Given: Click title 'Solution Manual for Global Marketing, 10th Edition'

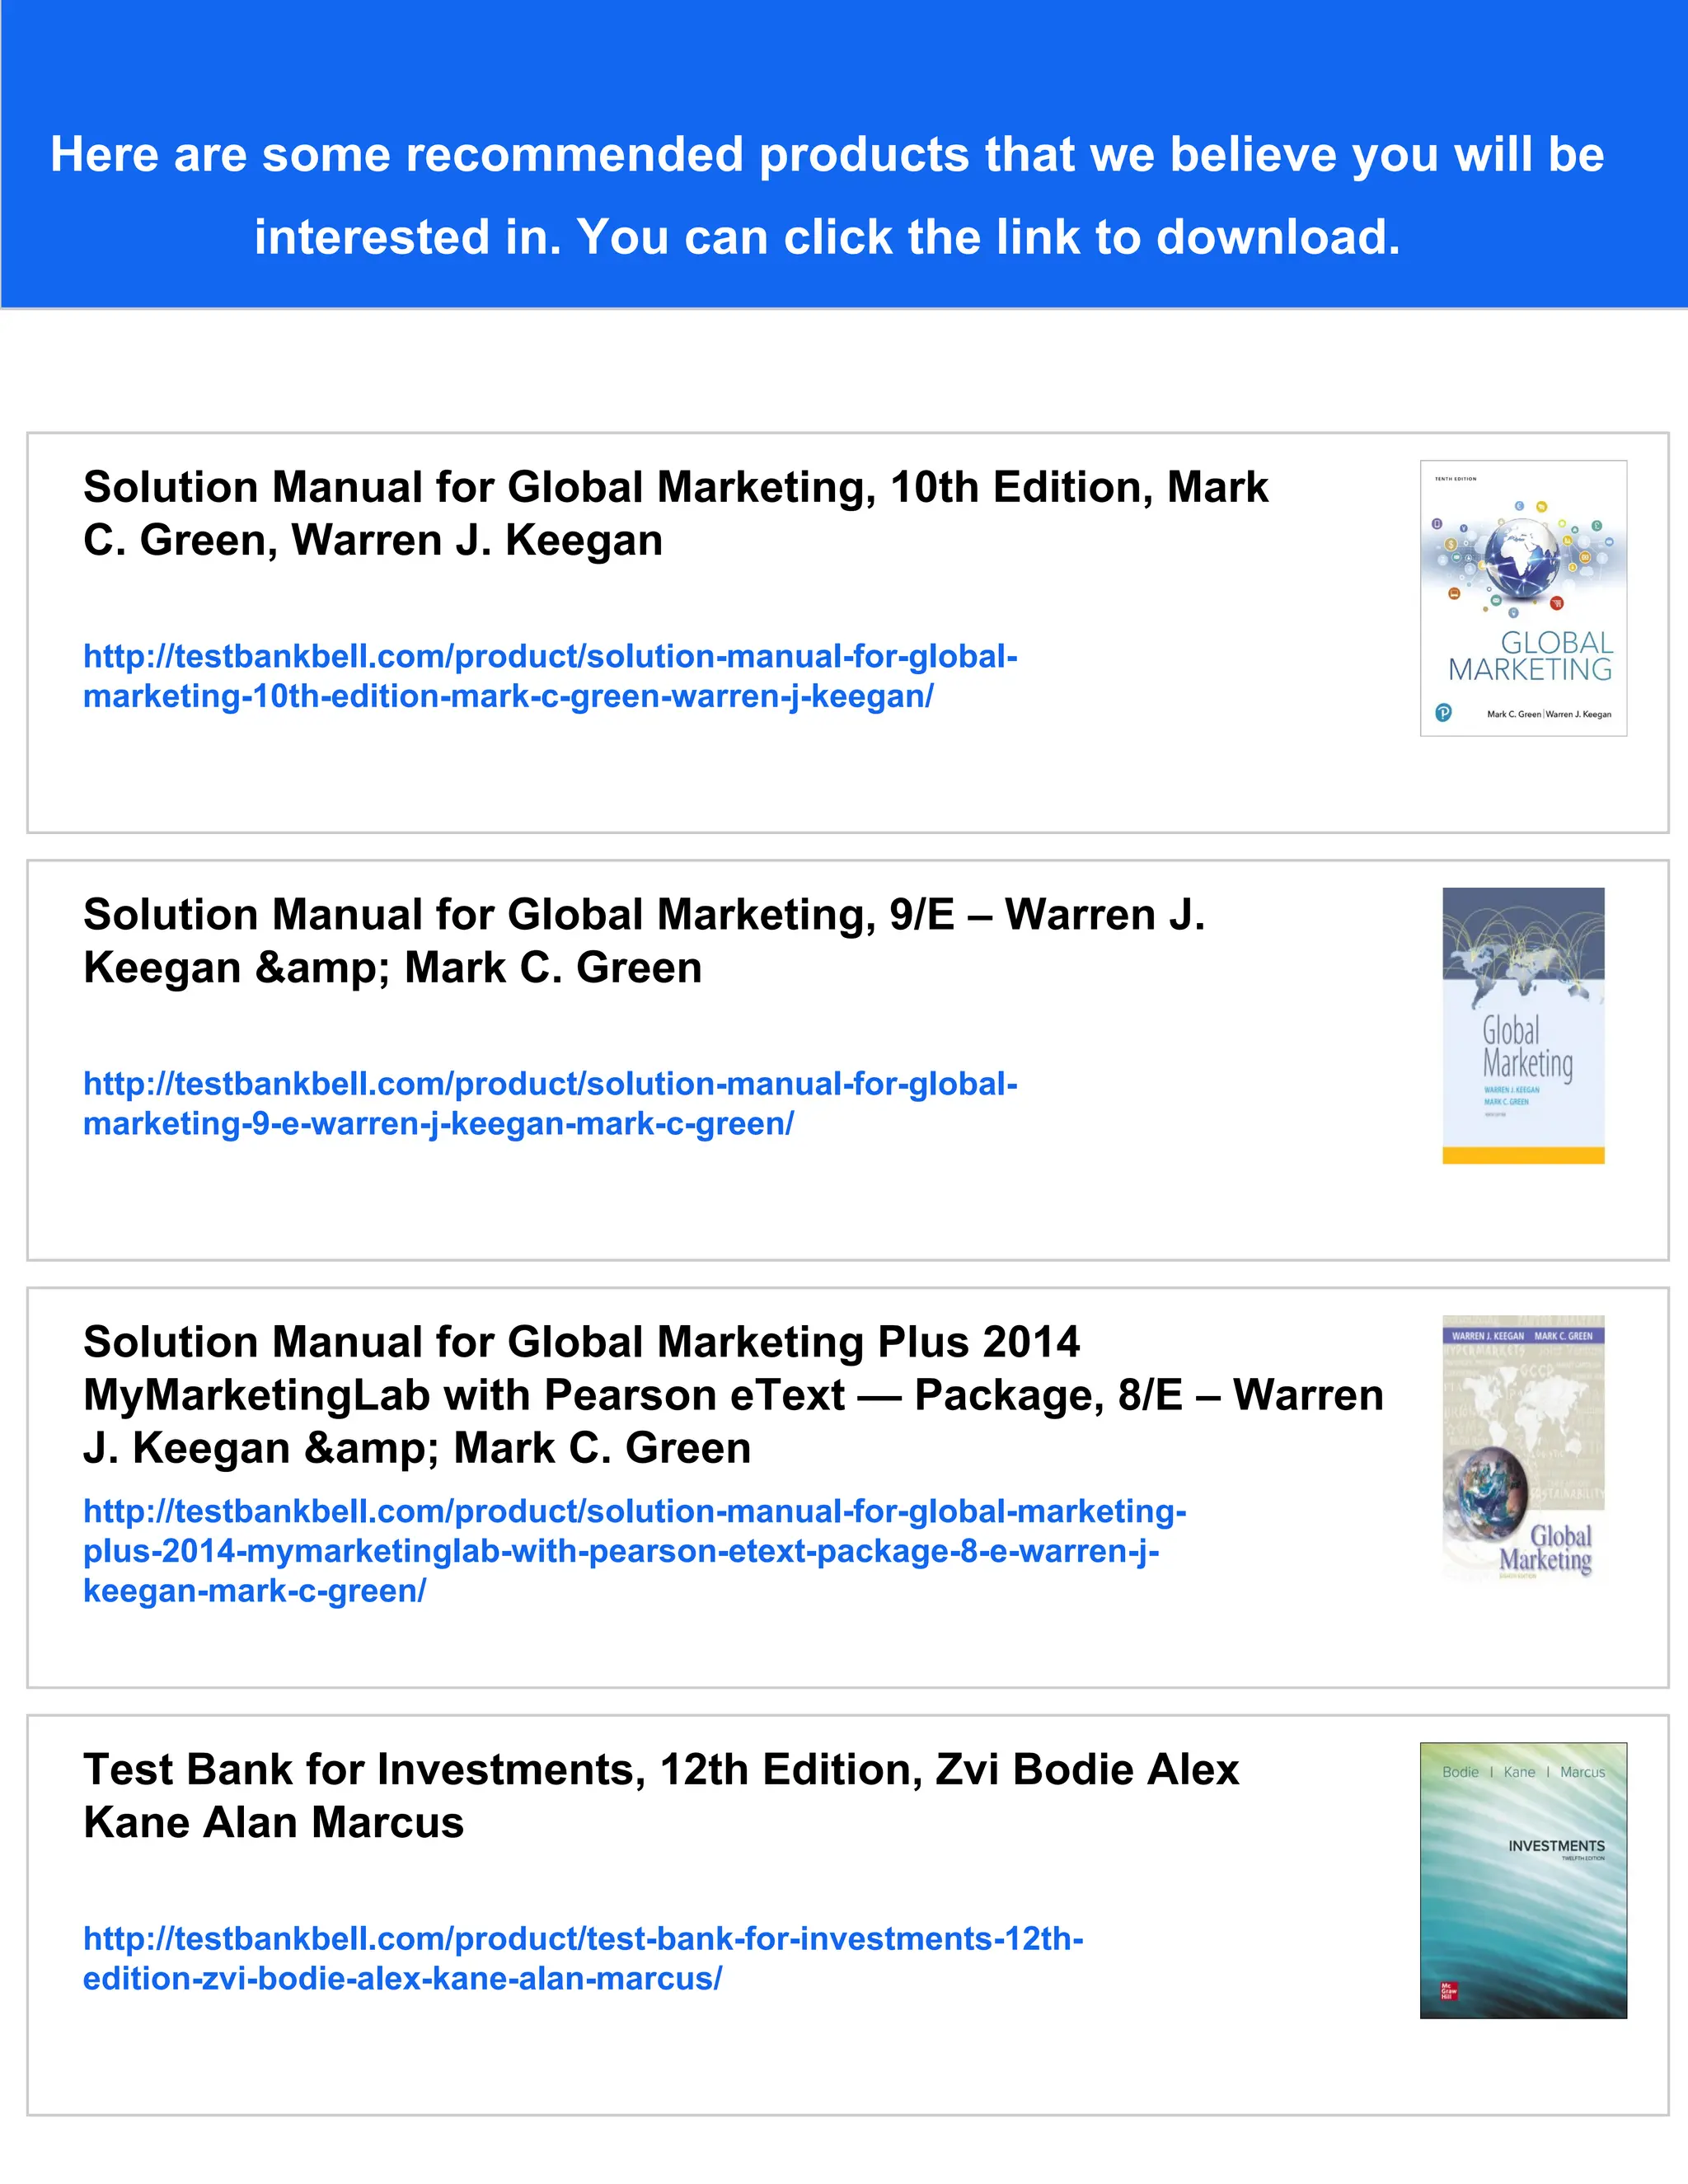Looking at the screenshot, I should tap(676, 513).
